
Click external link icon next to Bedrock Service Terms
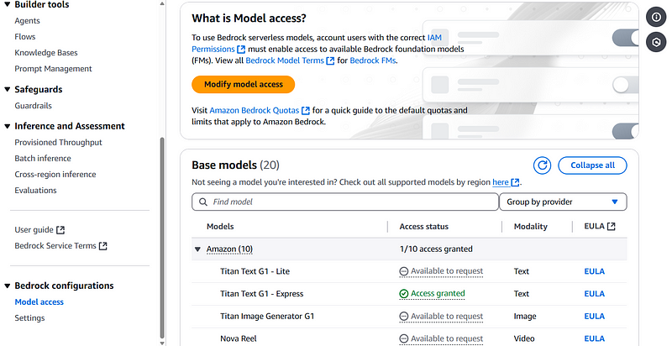coord(102,246)
